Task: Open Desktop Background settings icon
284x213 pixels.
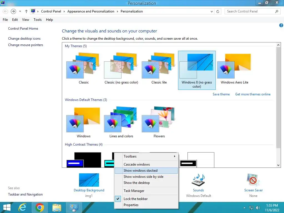Action: (x=89, y=180)
